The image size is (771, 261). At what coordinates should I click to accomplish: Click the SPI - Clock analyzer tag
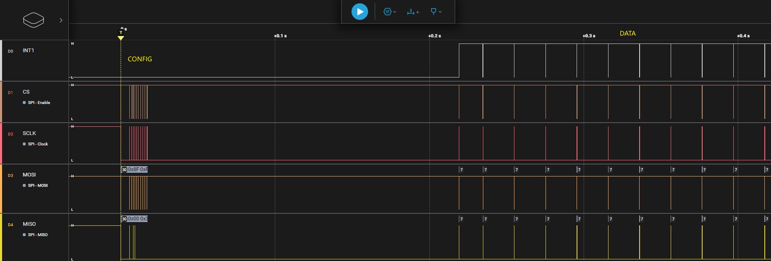38,144
